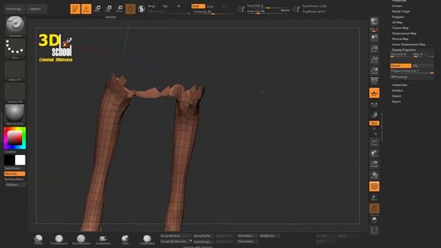441x248 pixels.
Task: Open the Texture Off selector
Action: 15,92
